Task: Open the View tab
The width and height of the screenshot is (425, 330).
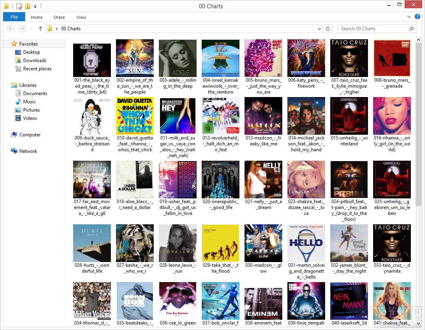Action: 81,17
